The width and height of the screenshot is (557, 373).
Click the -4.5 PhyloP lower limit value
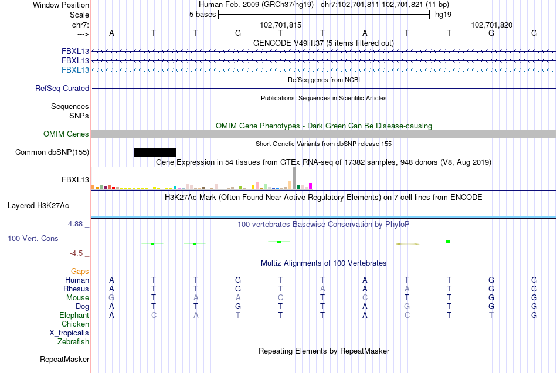tap(76, 253)
